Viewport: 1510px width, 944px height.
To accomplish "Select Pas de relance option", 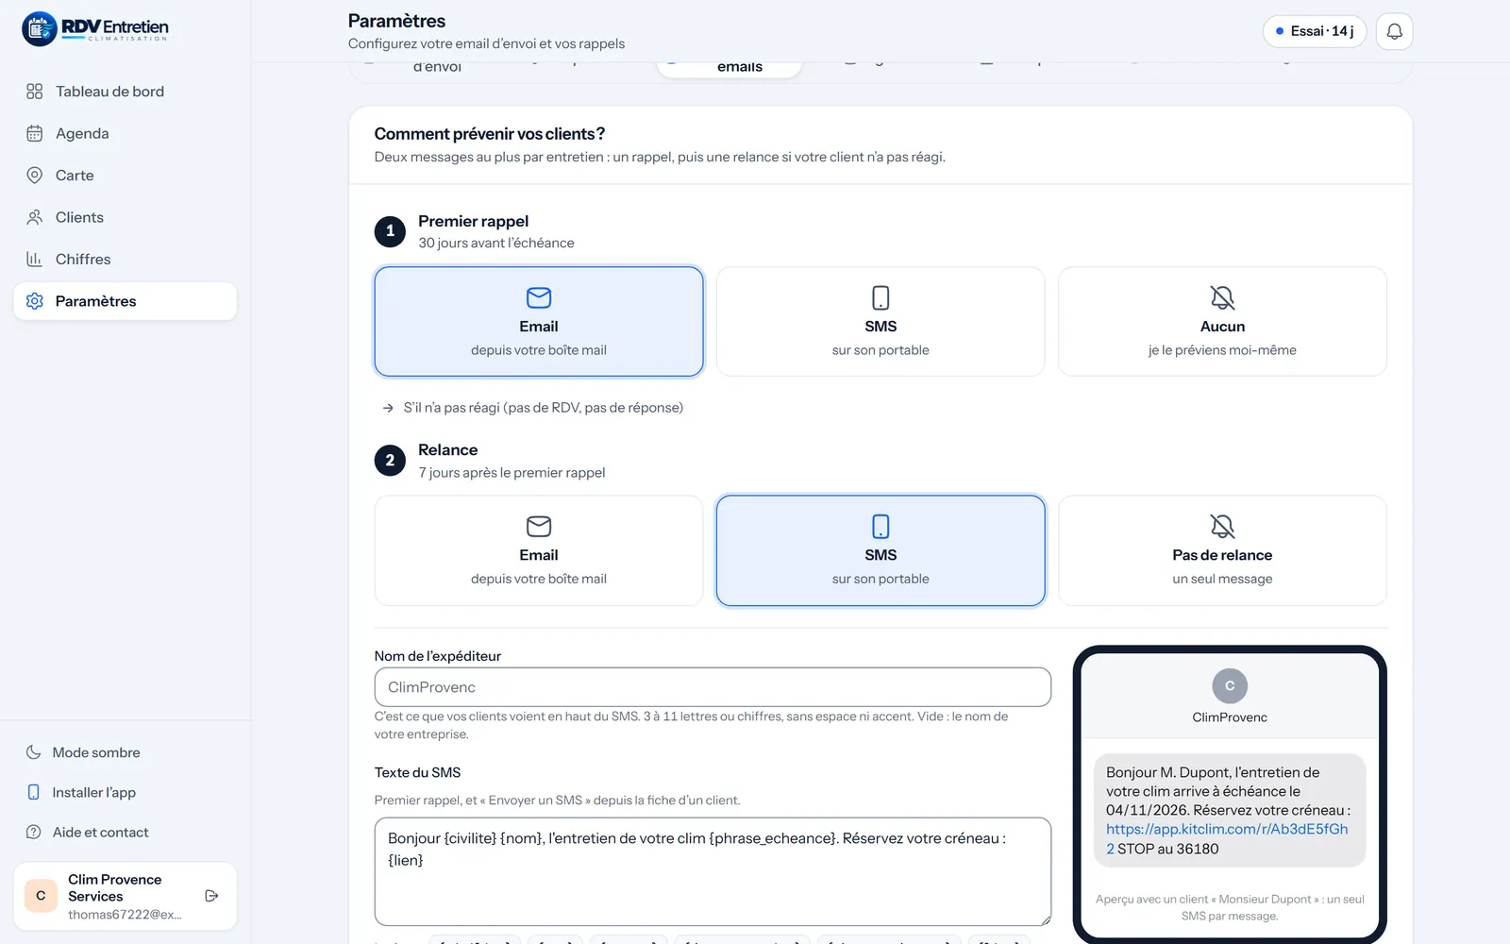I will (1222, 550).
